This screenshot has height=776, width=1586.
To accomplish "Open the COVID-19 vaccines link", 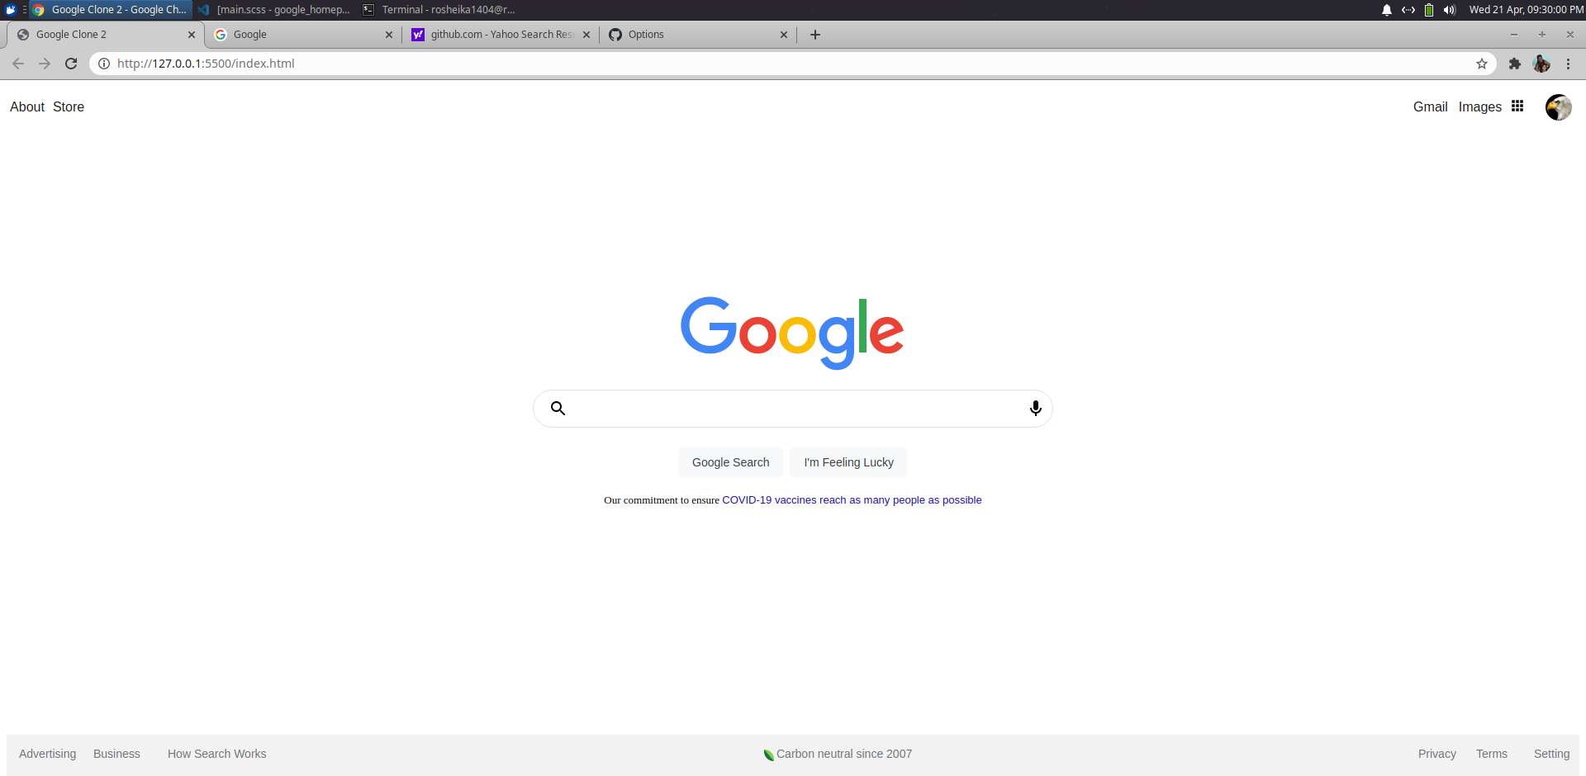I will pos(852,500).
